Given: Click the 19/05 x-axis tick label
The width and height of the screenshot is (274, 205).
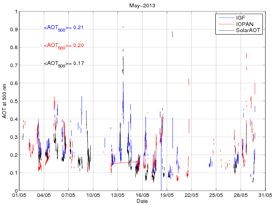Looking at the screenshot, I should click(x=167, y=195).
